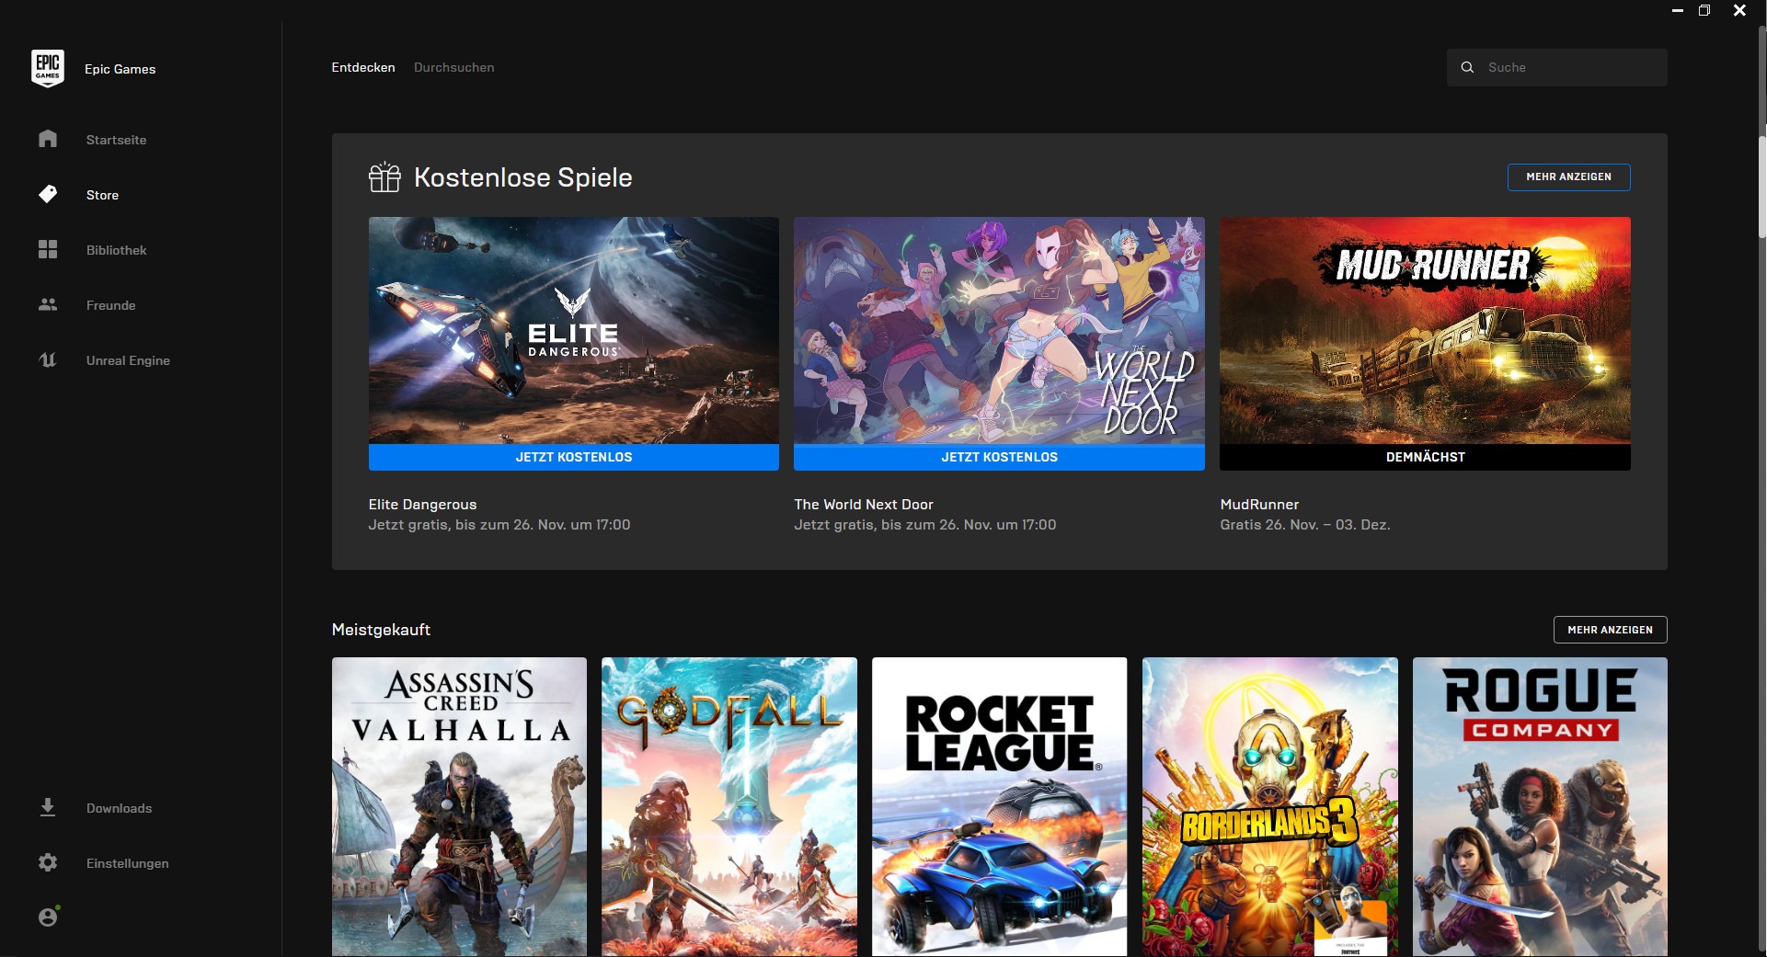1767x957 pixels.
Task: Click Jetzt Kostenlos under The World Next Door
Action: point(999,457)
